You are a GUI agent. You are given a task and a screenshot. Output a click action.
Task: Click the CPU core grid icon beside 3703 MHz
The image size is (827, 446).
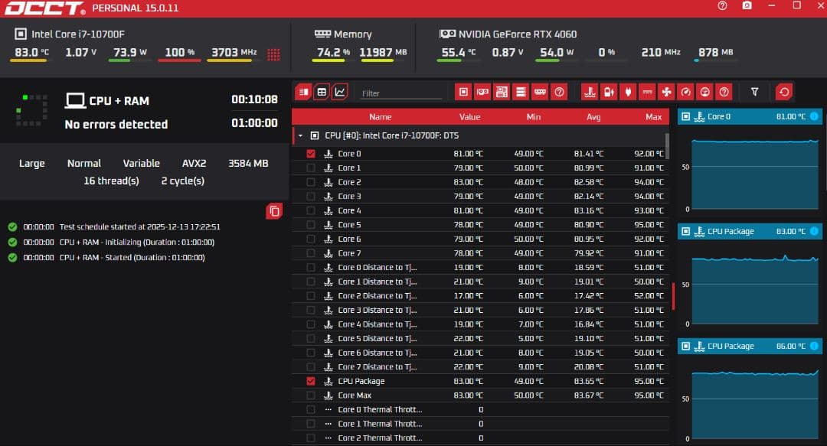click(273, 54)
